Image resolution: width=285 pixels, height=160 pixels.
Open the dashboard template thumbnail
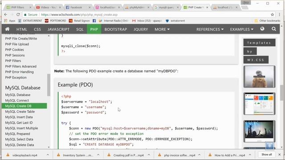pyautogui.click(x=259, y=104)
